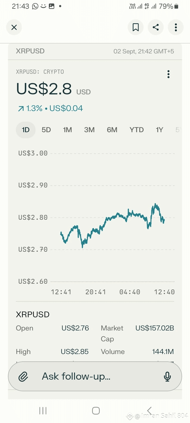Switch chart to 5D range
The image size is (190, 423).
[x=46, y=130]
